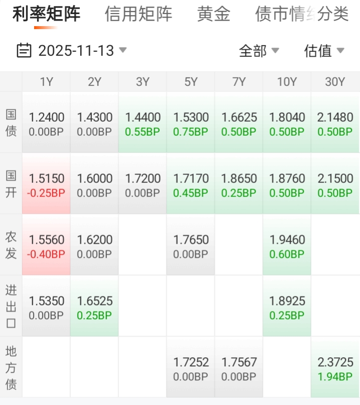Image resolution: width=360 pixels, height=405 pixels.
Task: Tap the 进出口 row label
Action: pos(11,307)
